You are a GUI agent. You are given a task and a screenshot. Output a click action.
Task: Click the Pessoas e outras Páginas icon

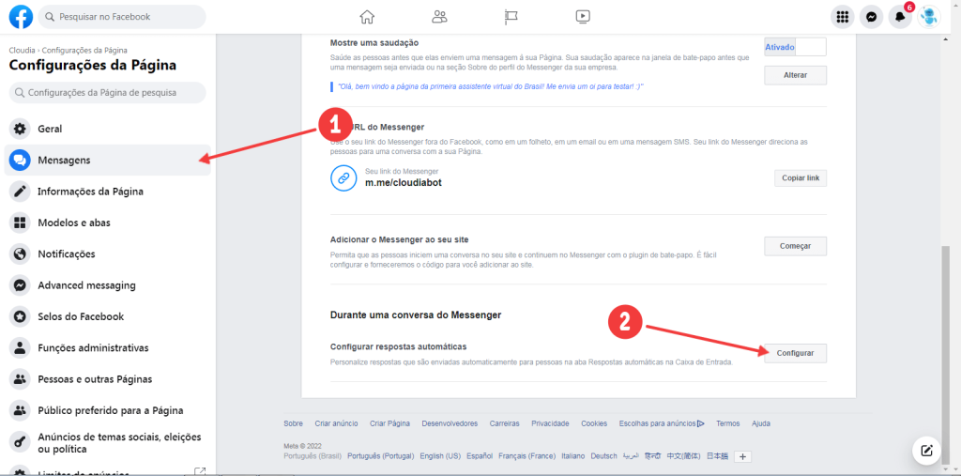(21, 379)
